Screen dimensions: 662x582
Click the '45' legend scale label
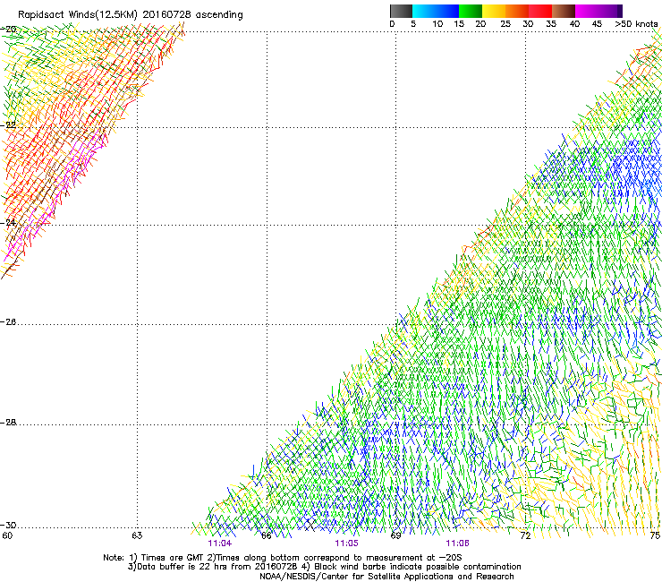597,24
